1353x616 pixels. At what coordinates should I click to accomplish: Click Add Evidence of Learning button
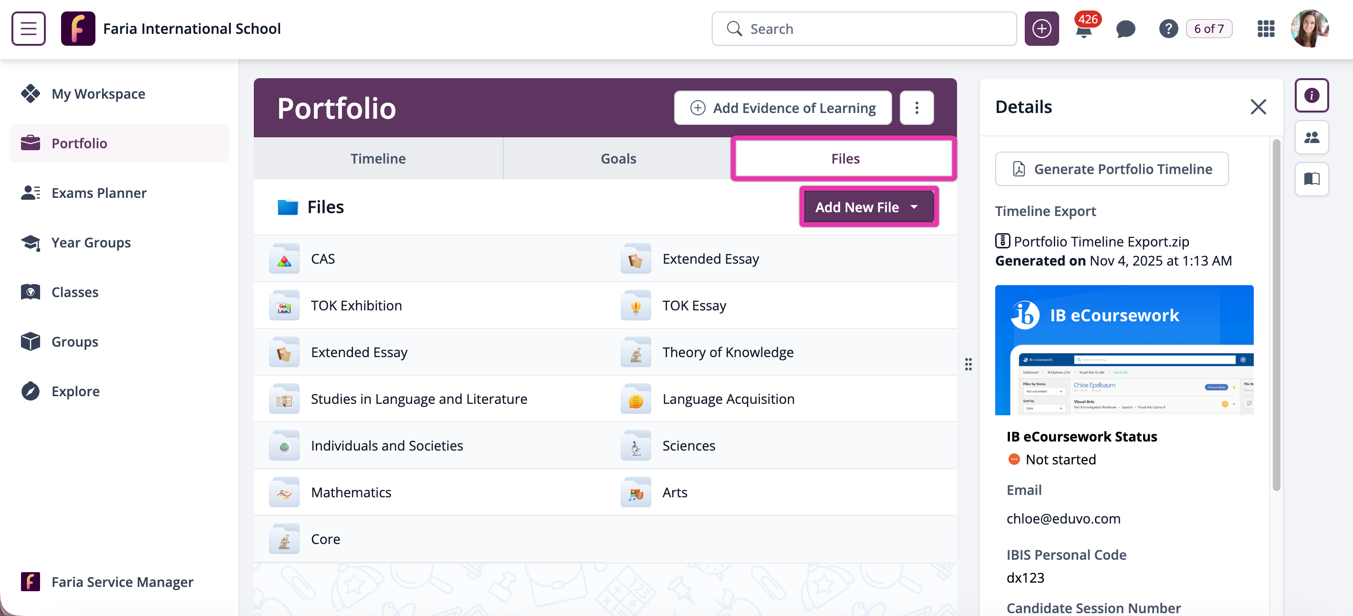[782, 108]
